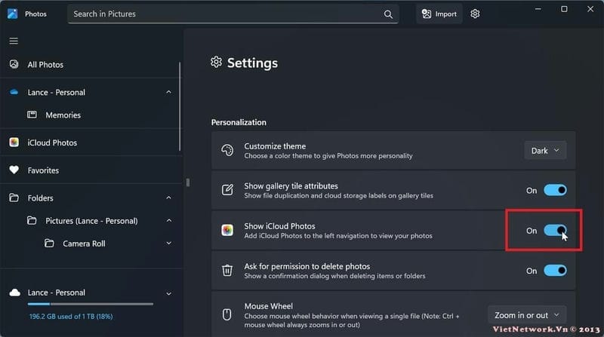Screen dimensions: 604x337
Task: Select All Photos in the sidebar
Action: (45, 65)
